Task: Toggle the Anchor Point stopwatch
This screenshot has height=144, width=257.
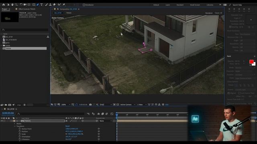Action: click(20, 129)
